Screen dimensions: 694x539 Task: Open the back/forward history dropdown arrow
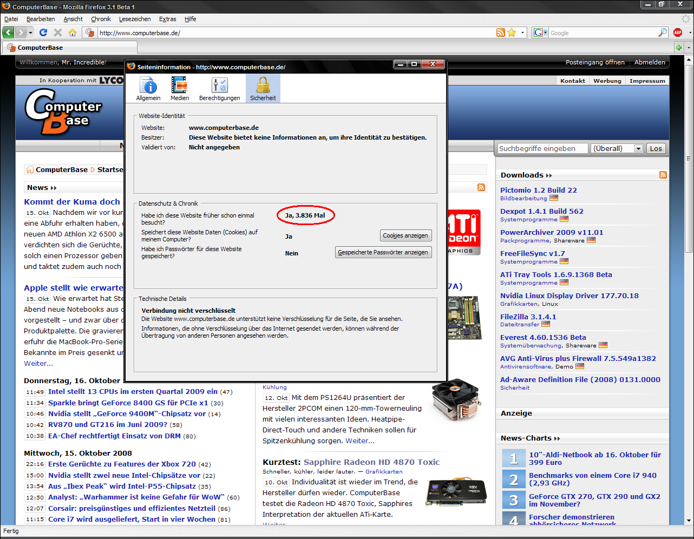tap(30, 32)
